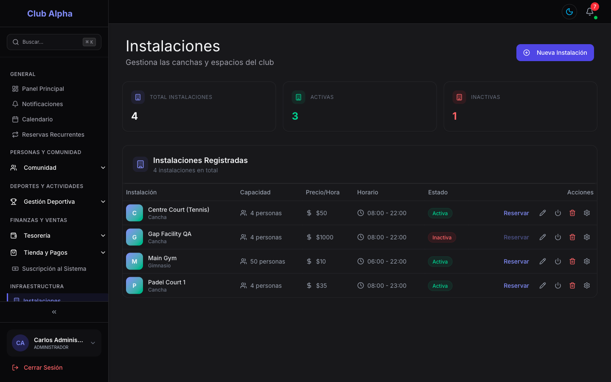Open Carlos Administrador user dropdown

point(54,343)
